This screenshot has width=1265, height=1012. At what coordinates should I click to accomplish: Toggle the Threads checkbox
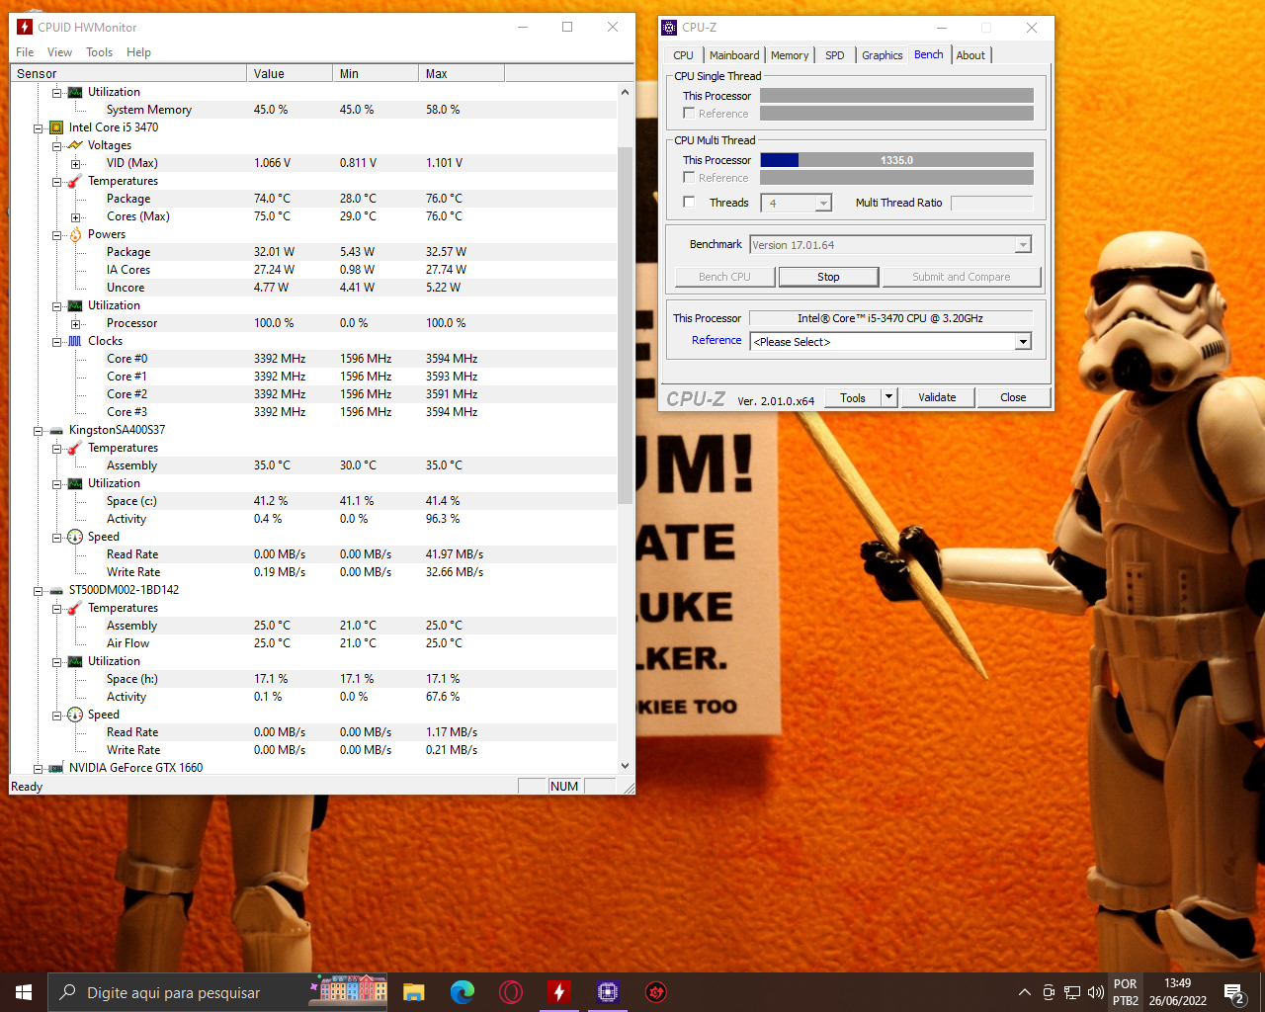(x=689, y=203)
